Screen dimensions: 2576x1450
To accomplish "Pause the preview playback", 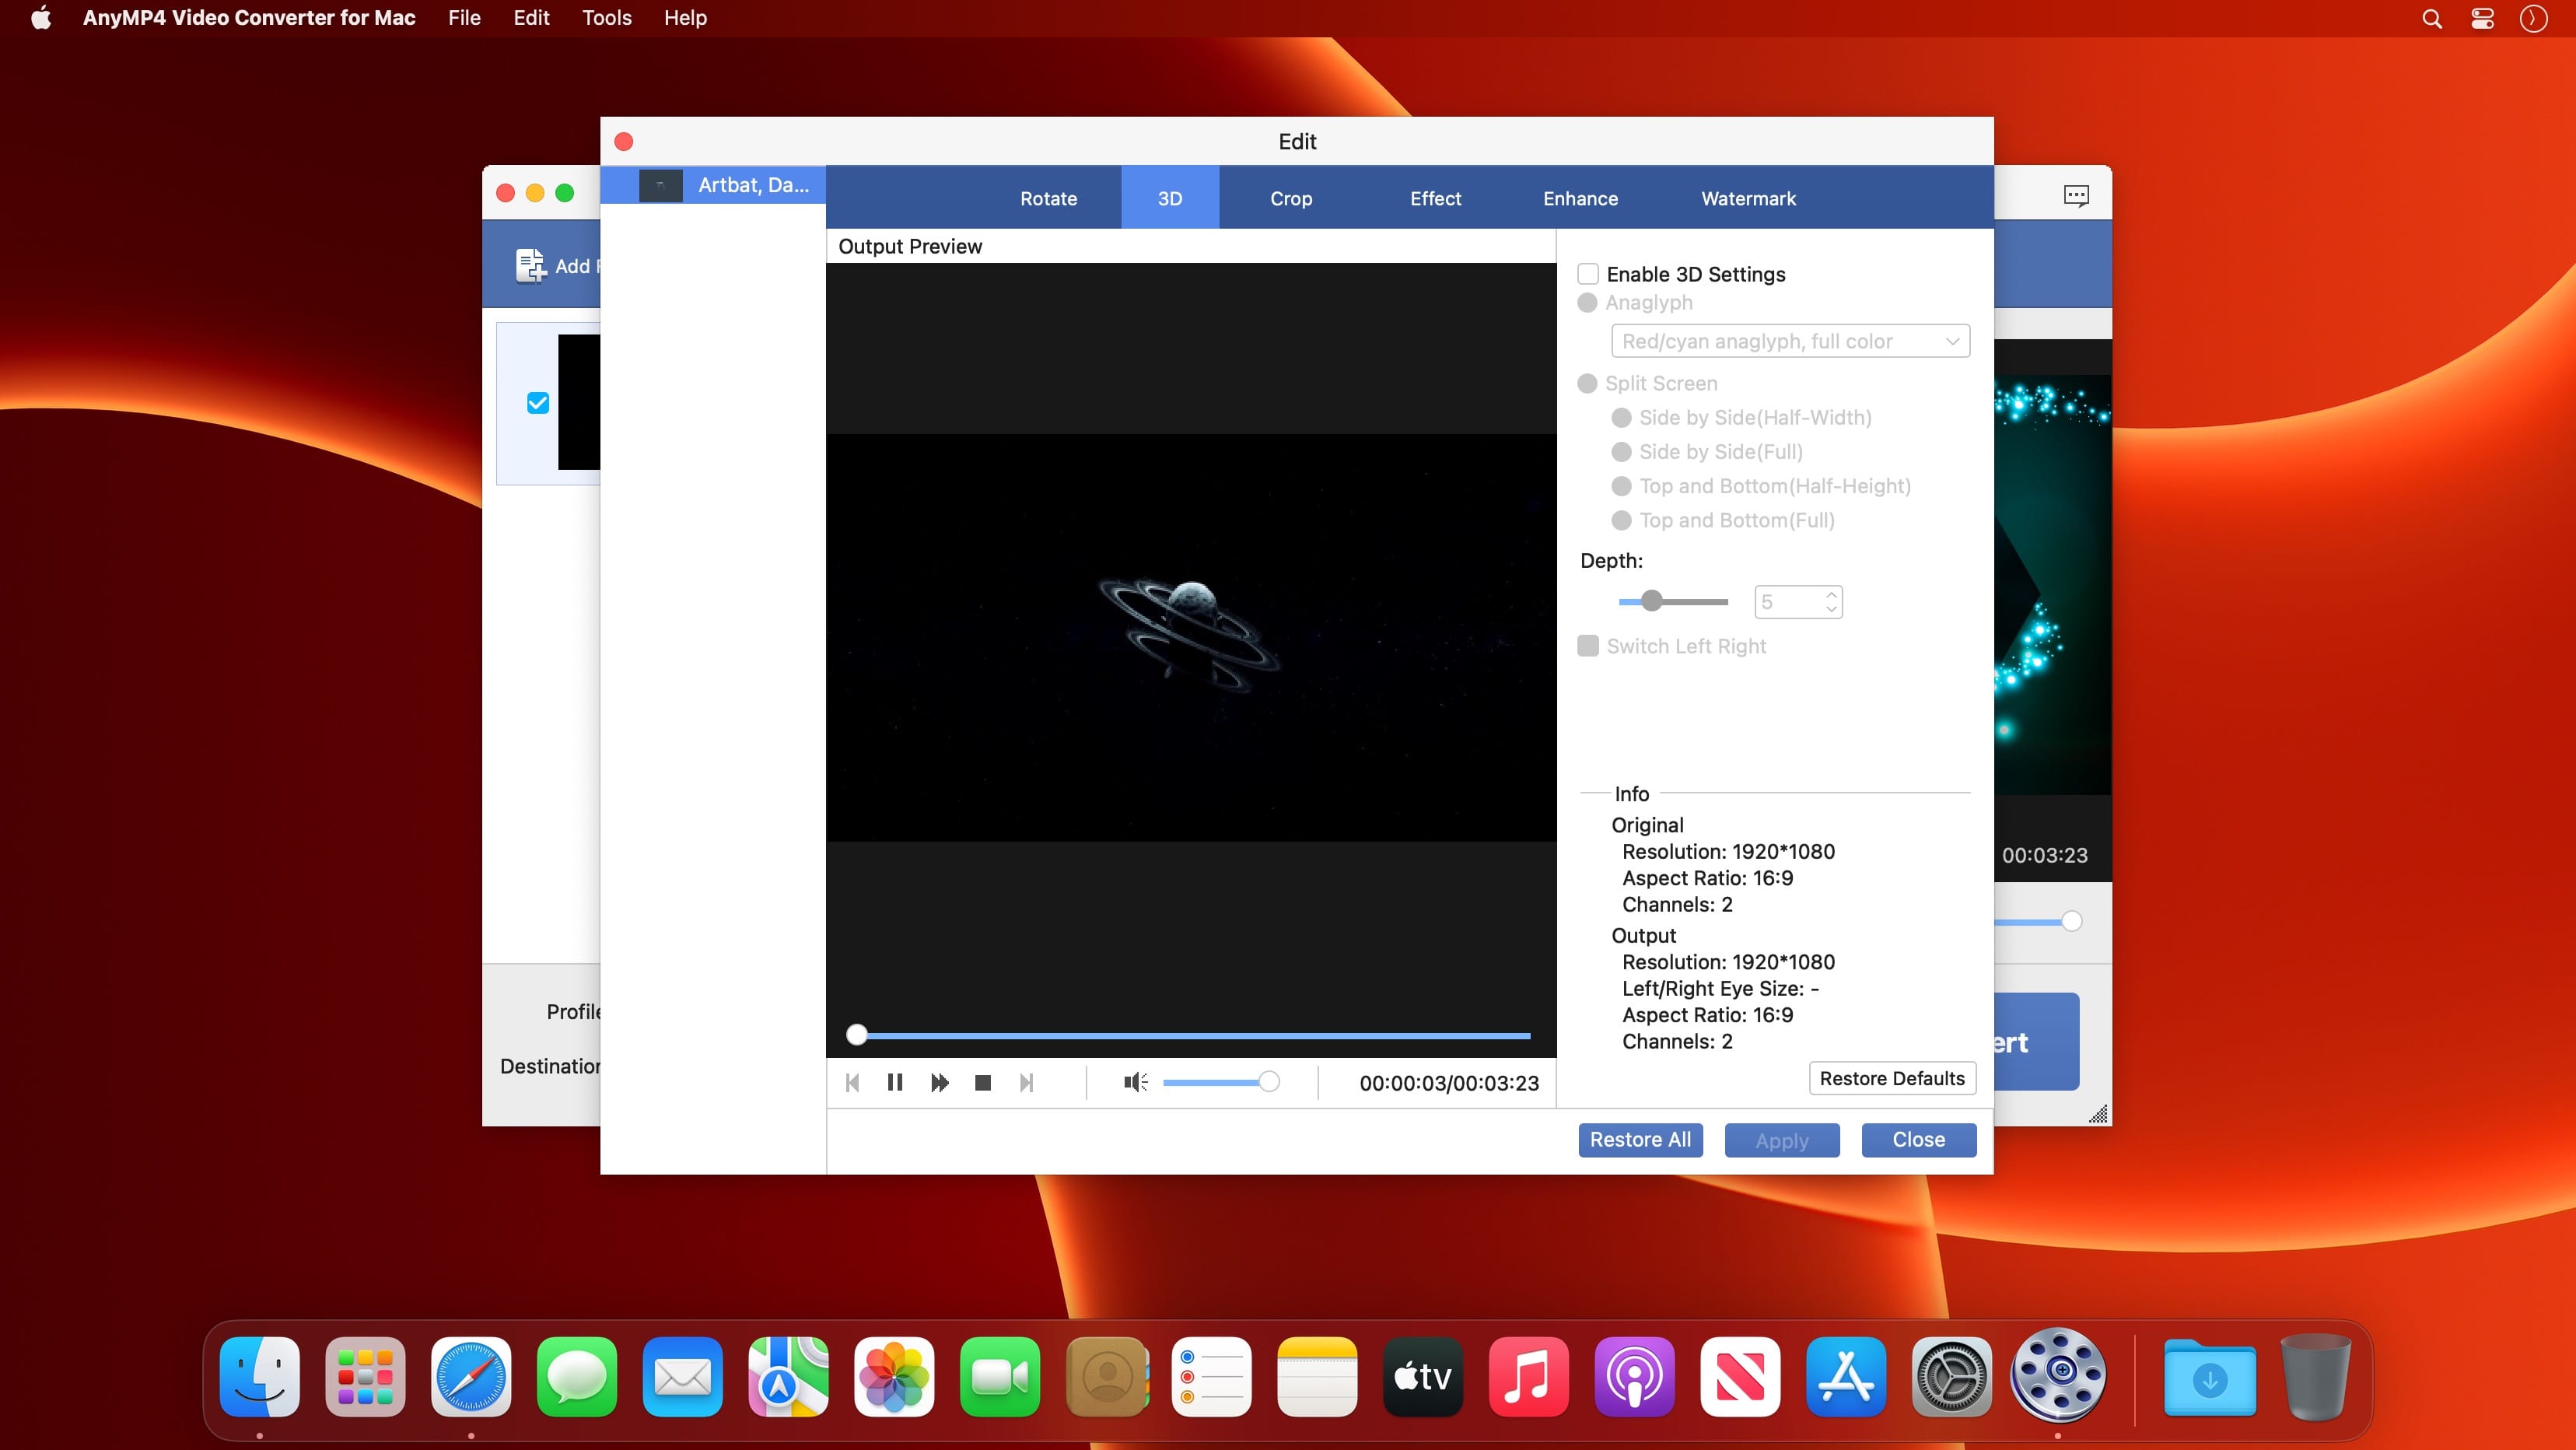I will [895, 1082].
